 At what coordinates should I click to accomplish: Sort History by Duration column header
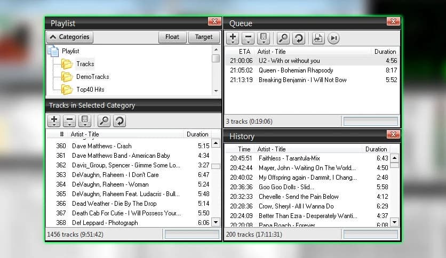376,149
